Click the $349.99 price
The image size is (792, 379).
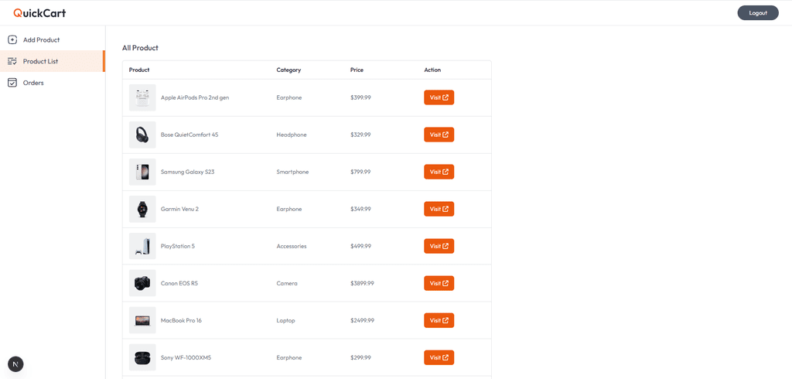(x=360, y=209)
